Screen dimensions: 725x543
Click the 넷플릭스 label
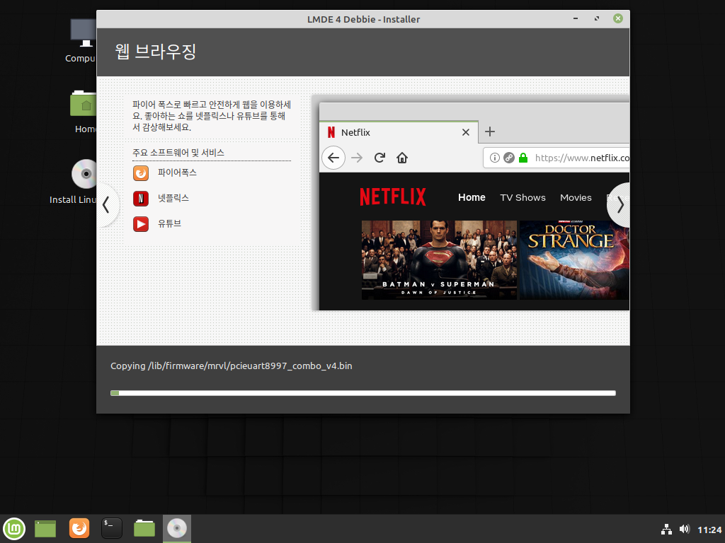tap(173, 198)
